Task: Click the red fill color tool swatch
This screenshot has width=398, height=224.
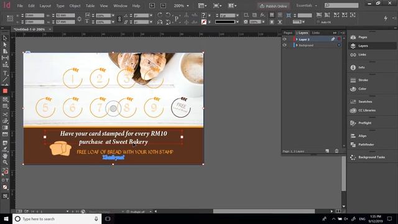Action: 5,91
